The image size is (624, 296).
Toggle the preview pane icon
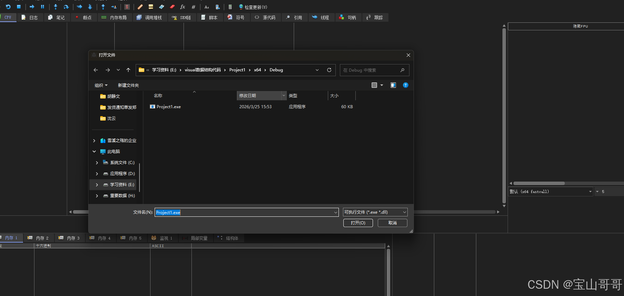[x=393, y=85]
